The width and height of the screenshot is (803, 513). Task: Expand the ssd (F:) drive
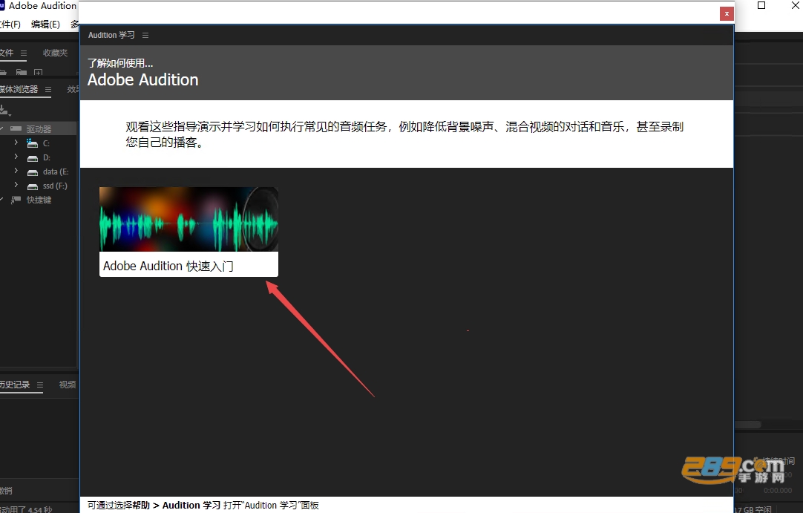[x=16, y=185]
